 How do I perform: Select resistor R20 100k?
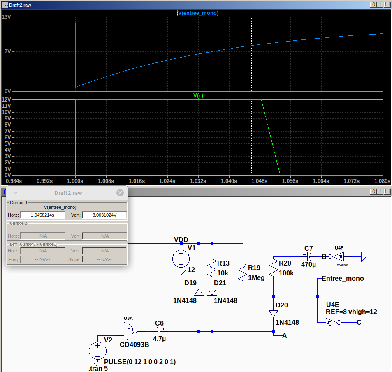tap(273, 268)
